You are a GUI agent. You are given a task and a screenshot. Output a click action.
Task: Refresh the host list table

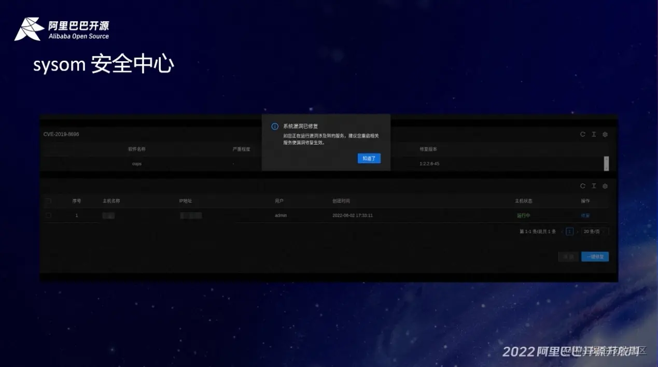[583, 186]
